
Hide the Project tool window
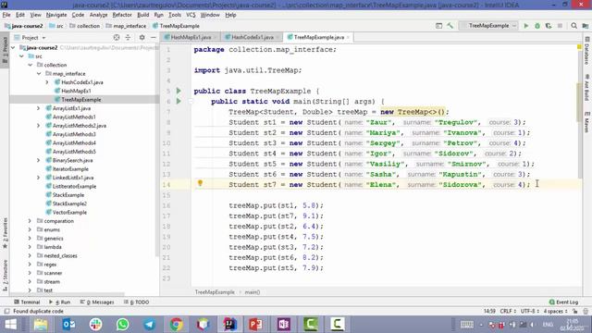click(154, 37)
